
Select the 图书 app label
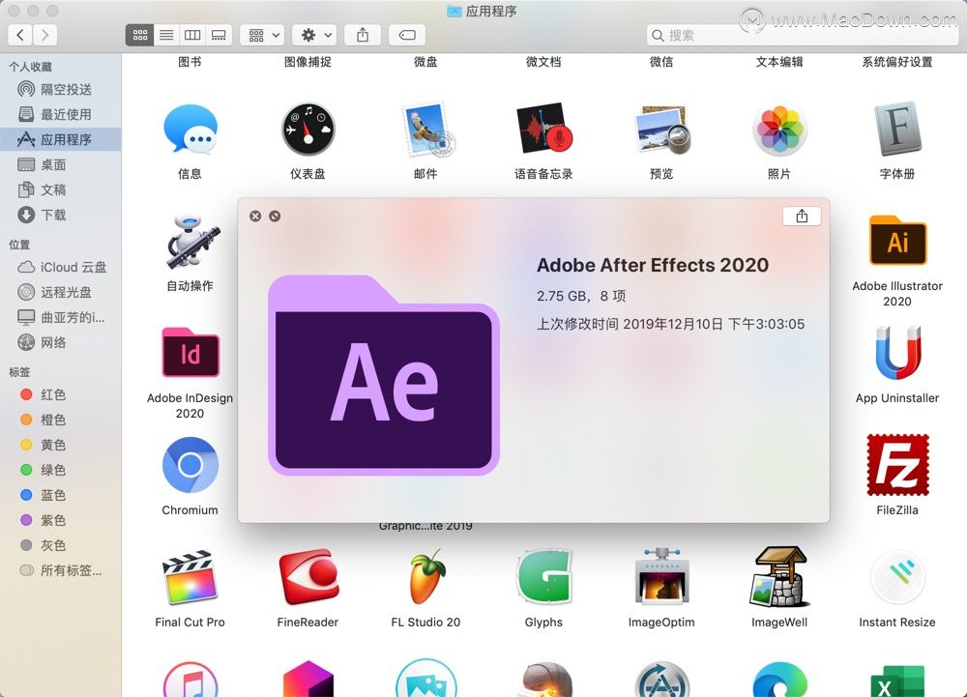click(x=190, y=62)
